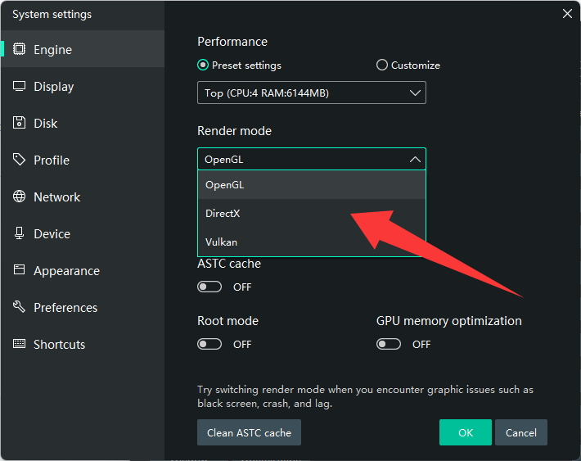Click the Device microphone icon
The width and height of the screenshot is (581, 461).
20,234
